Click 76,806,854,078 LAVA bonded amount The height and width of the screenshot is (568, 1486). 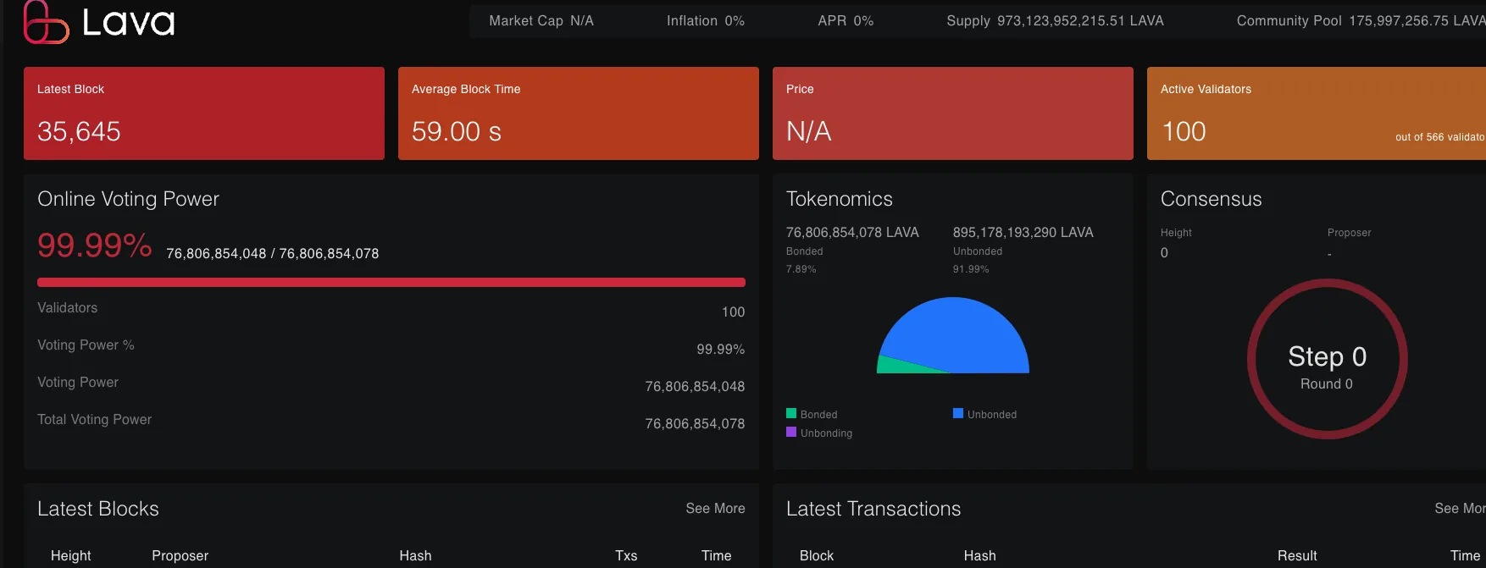[x=852, y=232]
